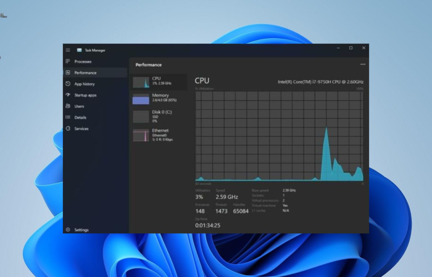
Task: Minimize the Task Manager window
Action: pos(338,48)
